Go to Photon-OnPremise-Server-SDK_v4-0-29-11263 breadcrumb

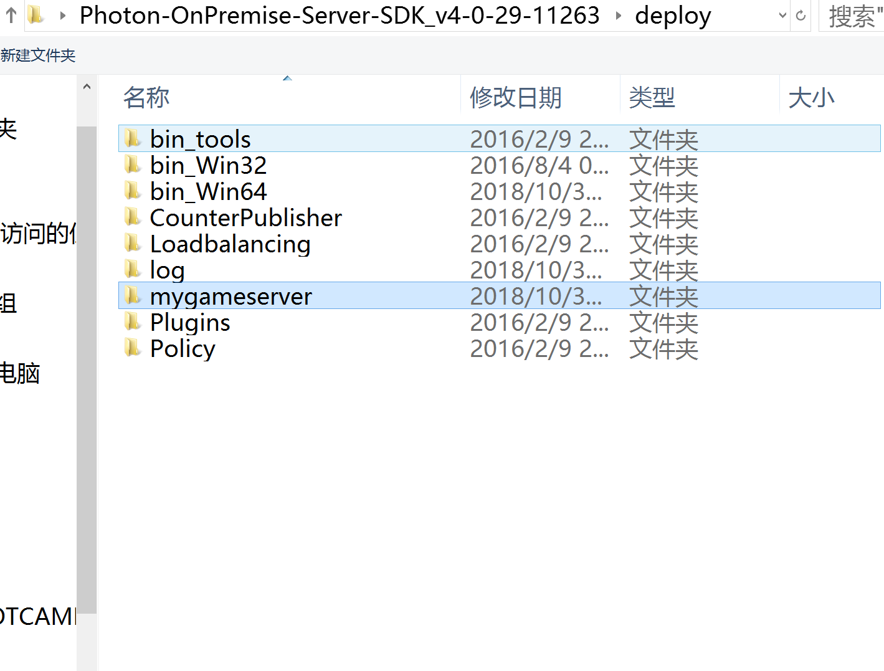340,15
